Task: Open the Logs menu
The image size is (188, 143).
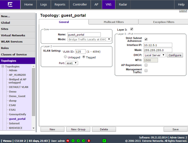Action: pyautogui.click(x=44, y=5)
